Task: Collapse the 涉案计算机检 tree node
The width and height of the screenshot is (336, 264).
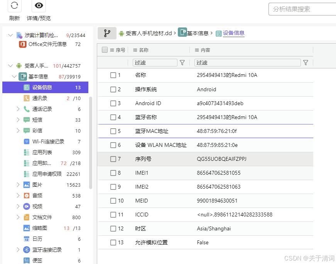Action: 10,35
